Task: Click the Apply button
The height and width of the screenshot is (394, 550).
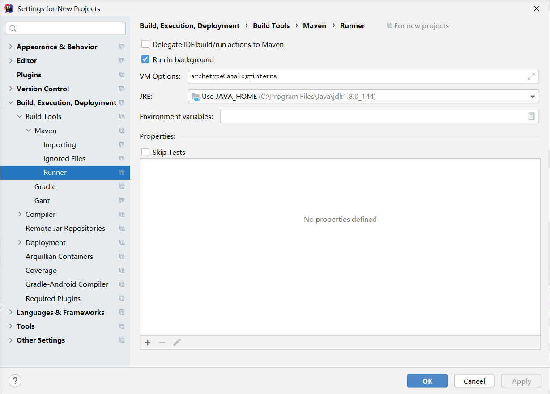Action: point(521,381)
